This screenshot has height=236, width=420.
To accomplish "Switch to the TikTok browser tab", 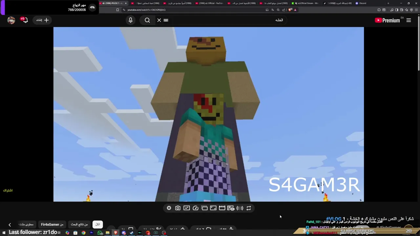I will [337, 3].
